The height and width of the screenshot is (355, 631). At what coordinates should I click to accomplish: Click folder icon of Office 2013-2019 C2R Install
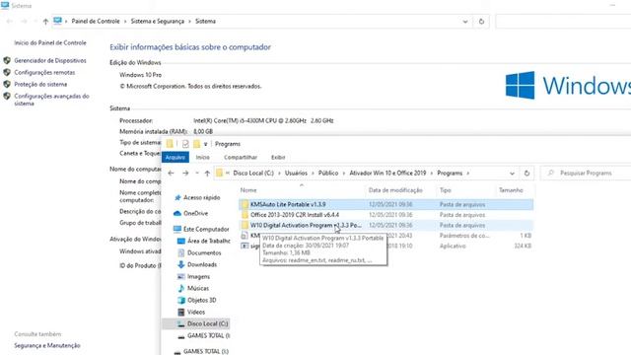pyautogui.click(x=245, y=215)
